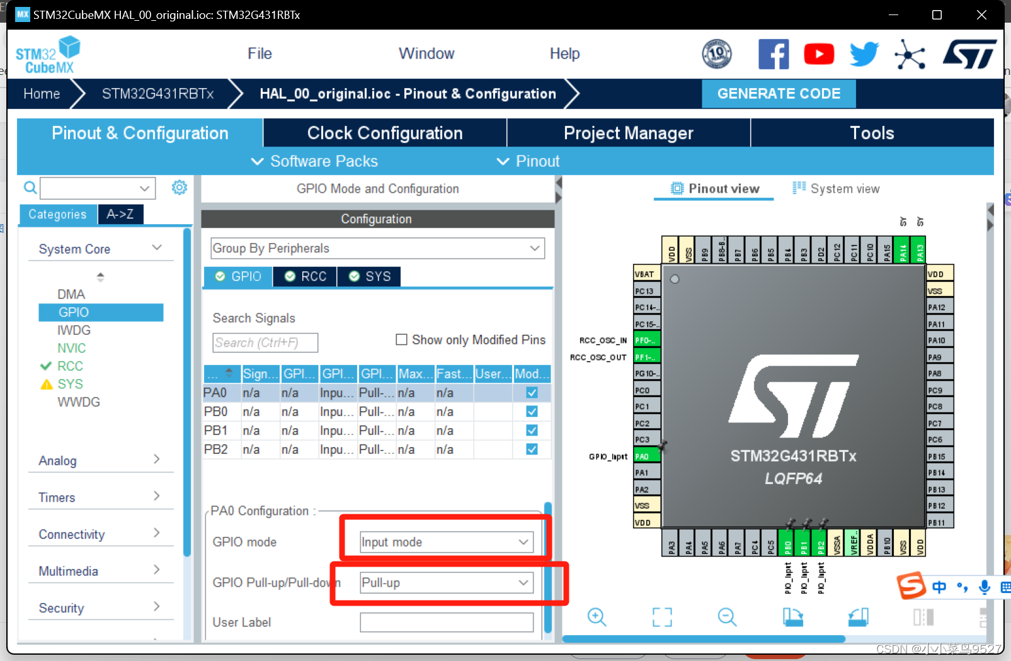Collapse the System Core category
The image size is (1011, 661).
pos(157,248)
